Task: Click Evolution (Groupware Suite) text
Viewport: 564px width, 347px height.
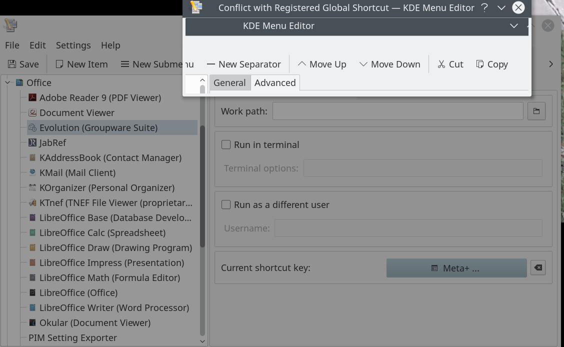Action: pyautogui.click(x=98, y=127)
